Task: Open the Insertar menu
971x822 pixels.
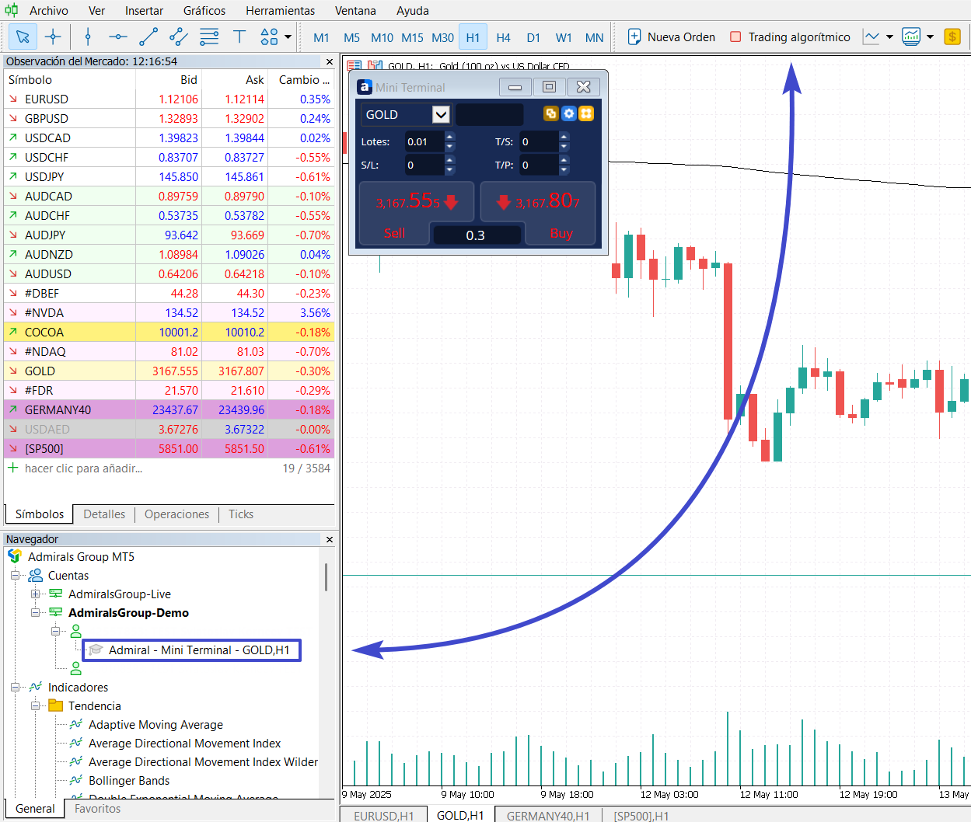Action: (144, 10)
